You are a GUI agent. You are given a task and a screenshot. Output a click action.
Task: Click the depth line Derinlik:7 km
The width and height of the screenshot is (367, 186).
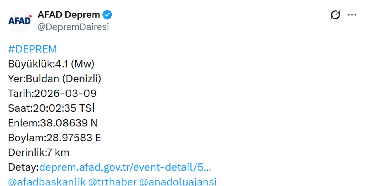coord(39,152)
